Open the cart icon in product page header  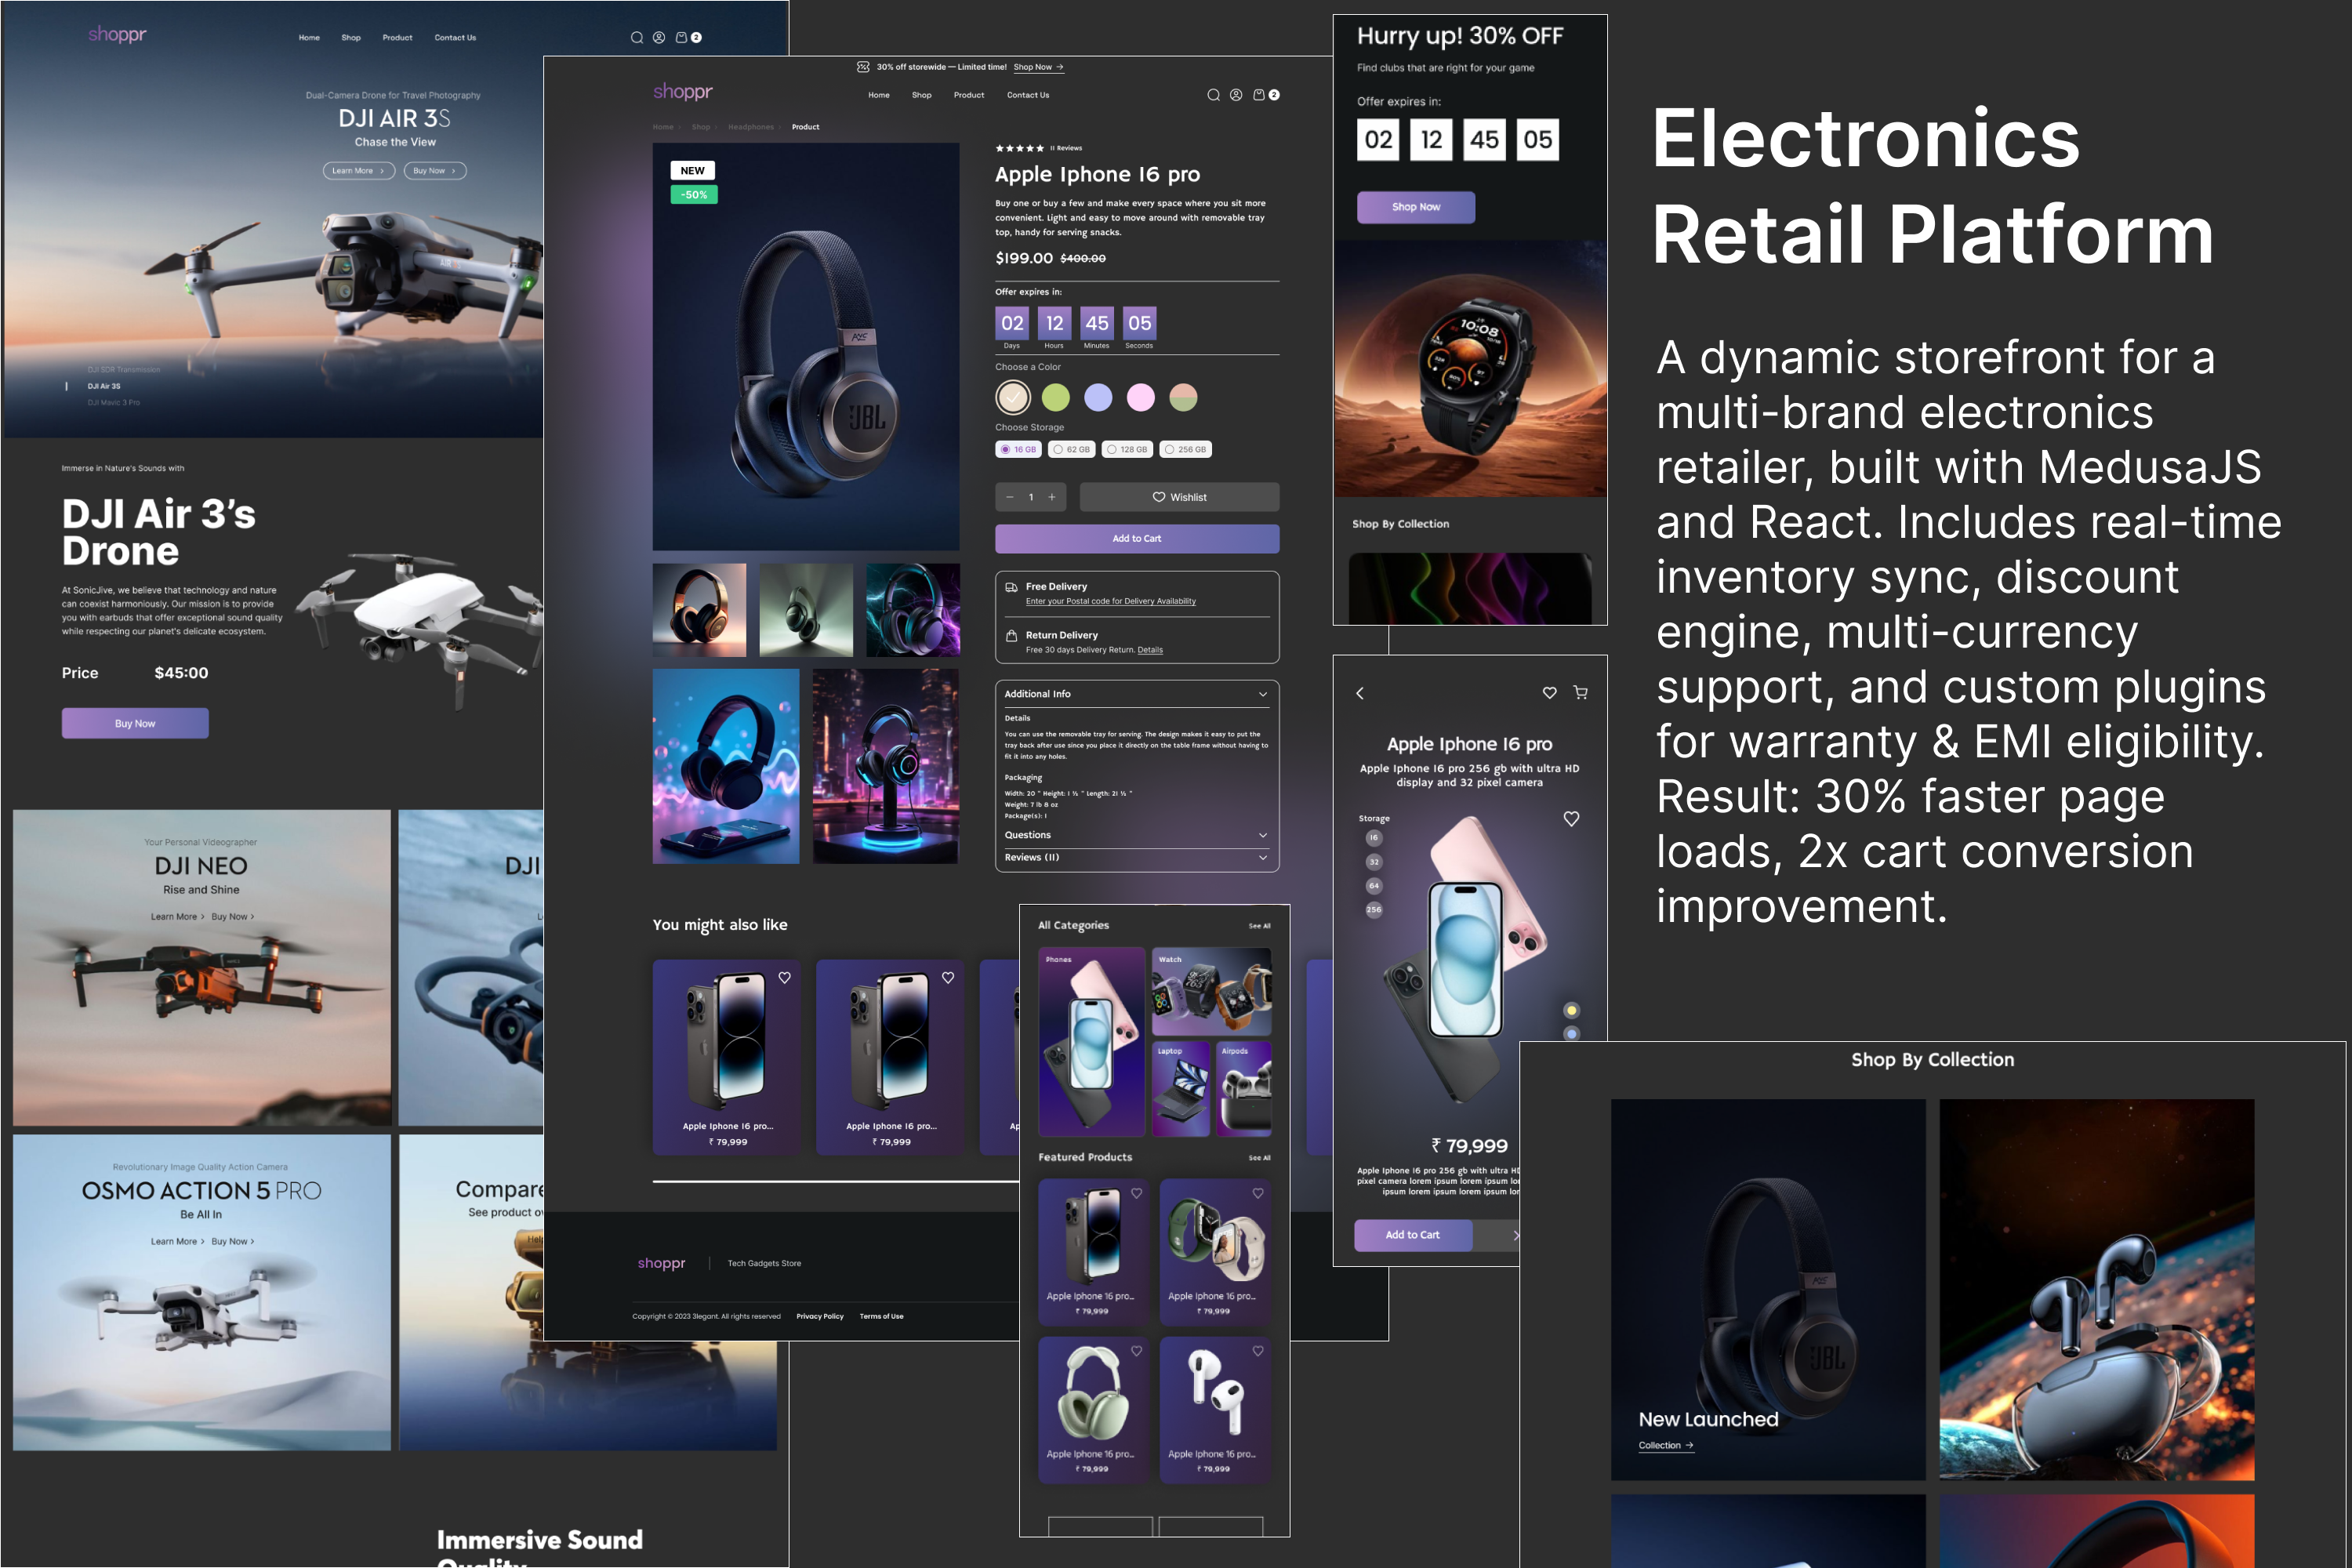tap(1259, 95)
